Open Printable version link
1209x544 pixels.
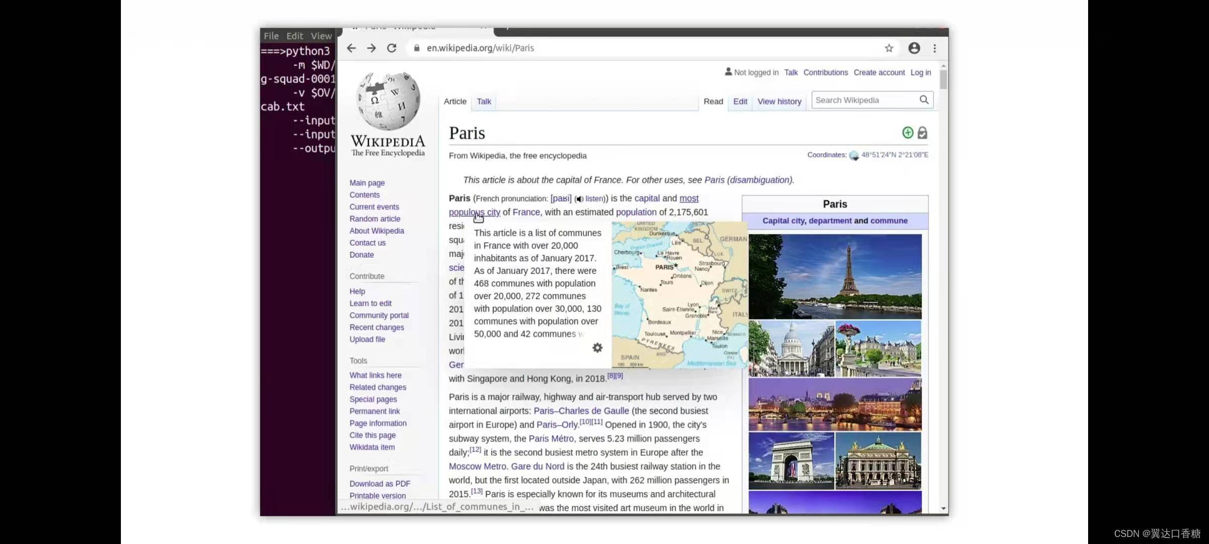[x=377, y=496]
